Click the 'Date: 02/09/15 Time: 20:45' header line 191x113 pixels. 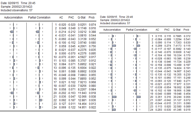pos(18,3)
